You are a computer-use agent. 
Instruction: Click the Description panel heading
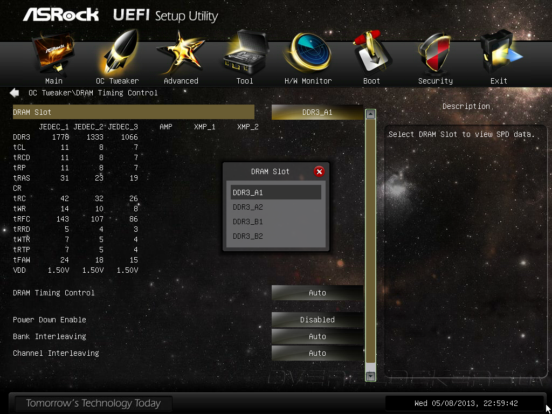coord(466,106)
